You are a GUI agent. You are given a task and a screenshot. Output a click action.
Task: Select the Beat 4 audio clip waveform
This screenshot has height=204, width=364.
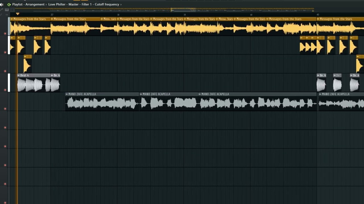[x=34, y=85]
